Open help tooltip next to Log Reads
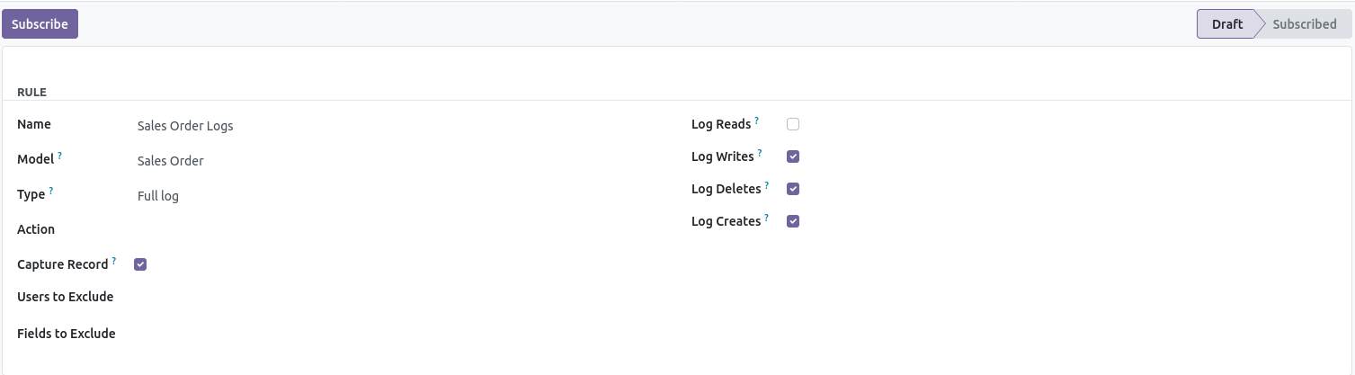 pyautogui.click(x=757, y=121)
